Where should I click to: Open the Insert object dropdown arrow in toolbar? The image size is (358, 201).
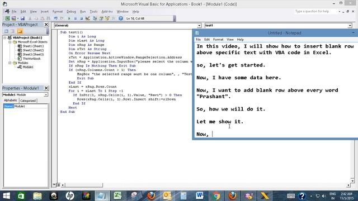[17, 18]
